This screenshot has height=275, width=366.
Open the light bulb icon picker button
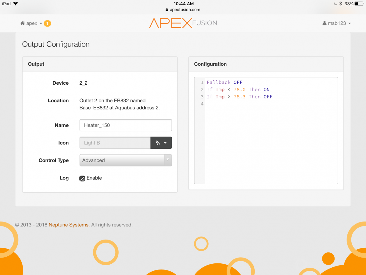(x=161, y=143)
